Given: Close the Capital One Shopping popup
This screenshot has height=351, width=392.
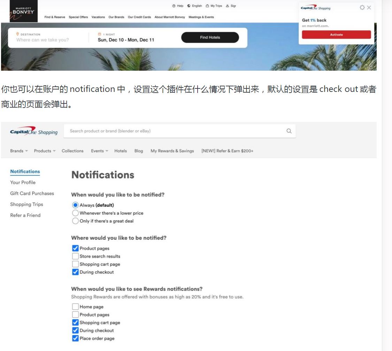Looking at the screenshot, I should click(x=369, y=8).
